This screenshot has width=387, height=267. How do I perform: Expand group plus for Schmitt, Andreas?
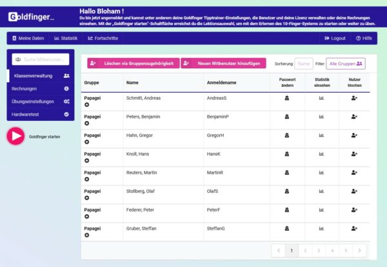coord(87,104)
